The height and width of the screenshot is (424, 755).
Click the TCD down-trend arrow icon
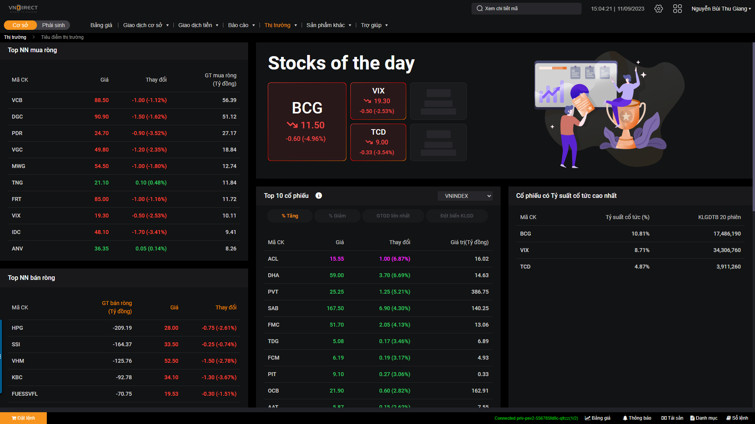369,142
